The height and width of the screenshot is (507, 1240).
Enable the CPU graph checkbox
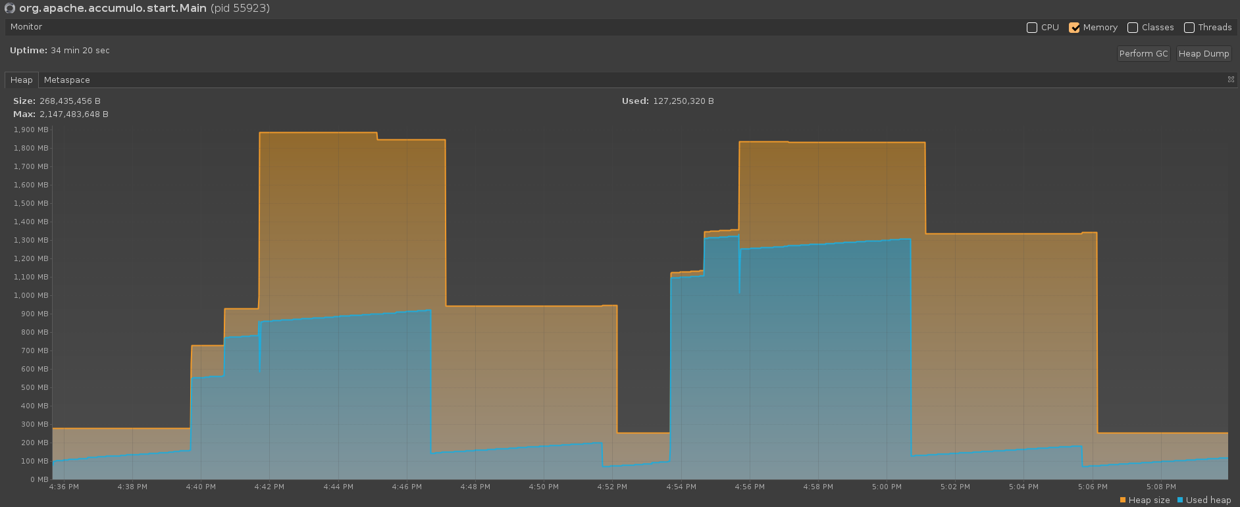pos(1032,28)
